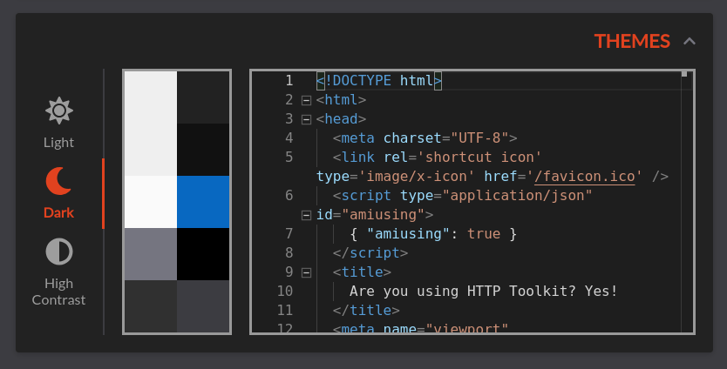Image resolution: width=727 pixels, height=369 pixels.
Task: Click the pure white color swatch
Action: coord(151,202)
